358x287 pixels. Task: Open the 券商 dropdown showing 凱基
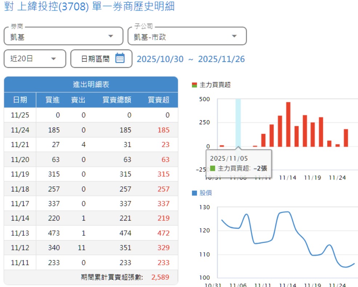[x=64, y=36]
